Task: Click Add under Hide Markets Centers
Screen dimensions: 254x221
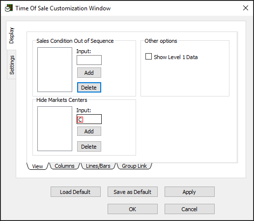Action: [89, 131]
